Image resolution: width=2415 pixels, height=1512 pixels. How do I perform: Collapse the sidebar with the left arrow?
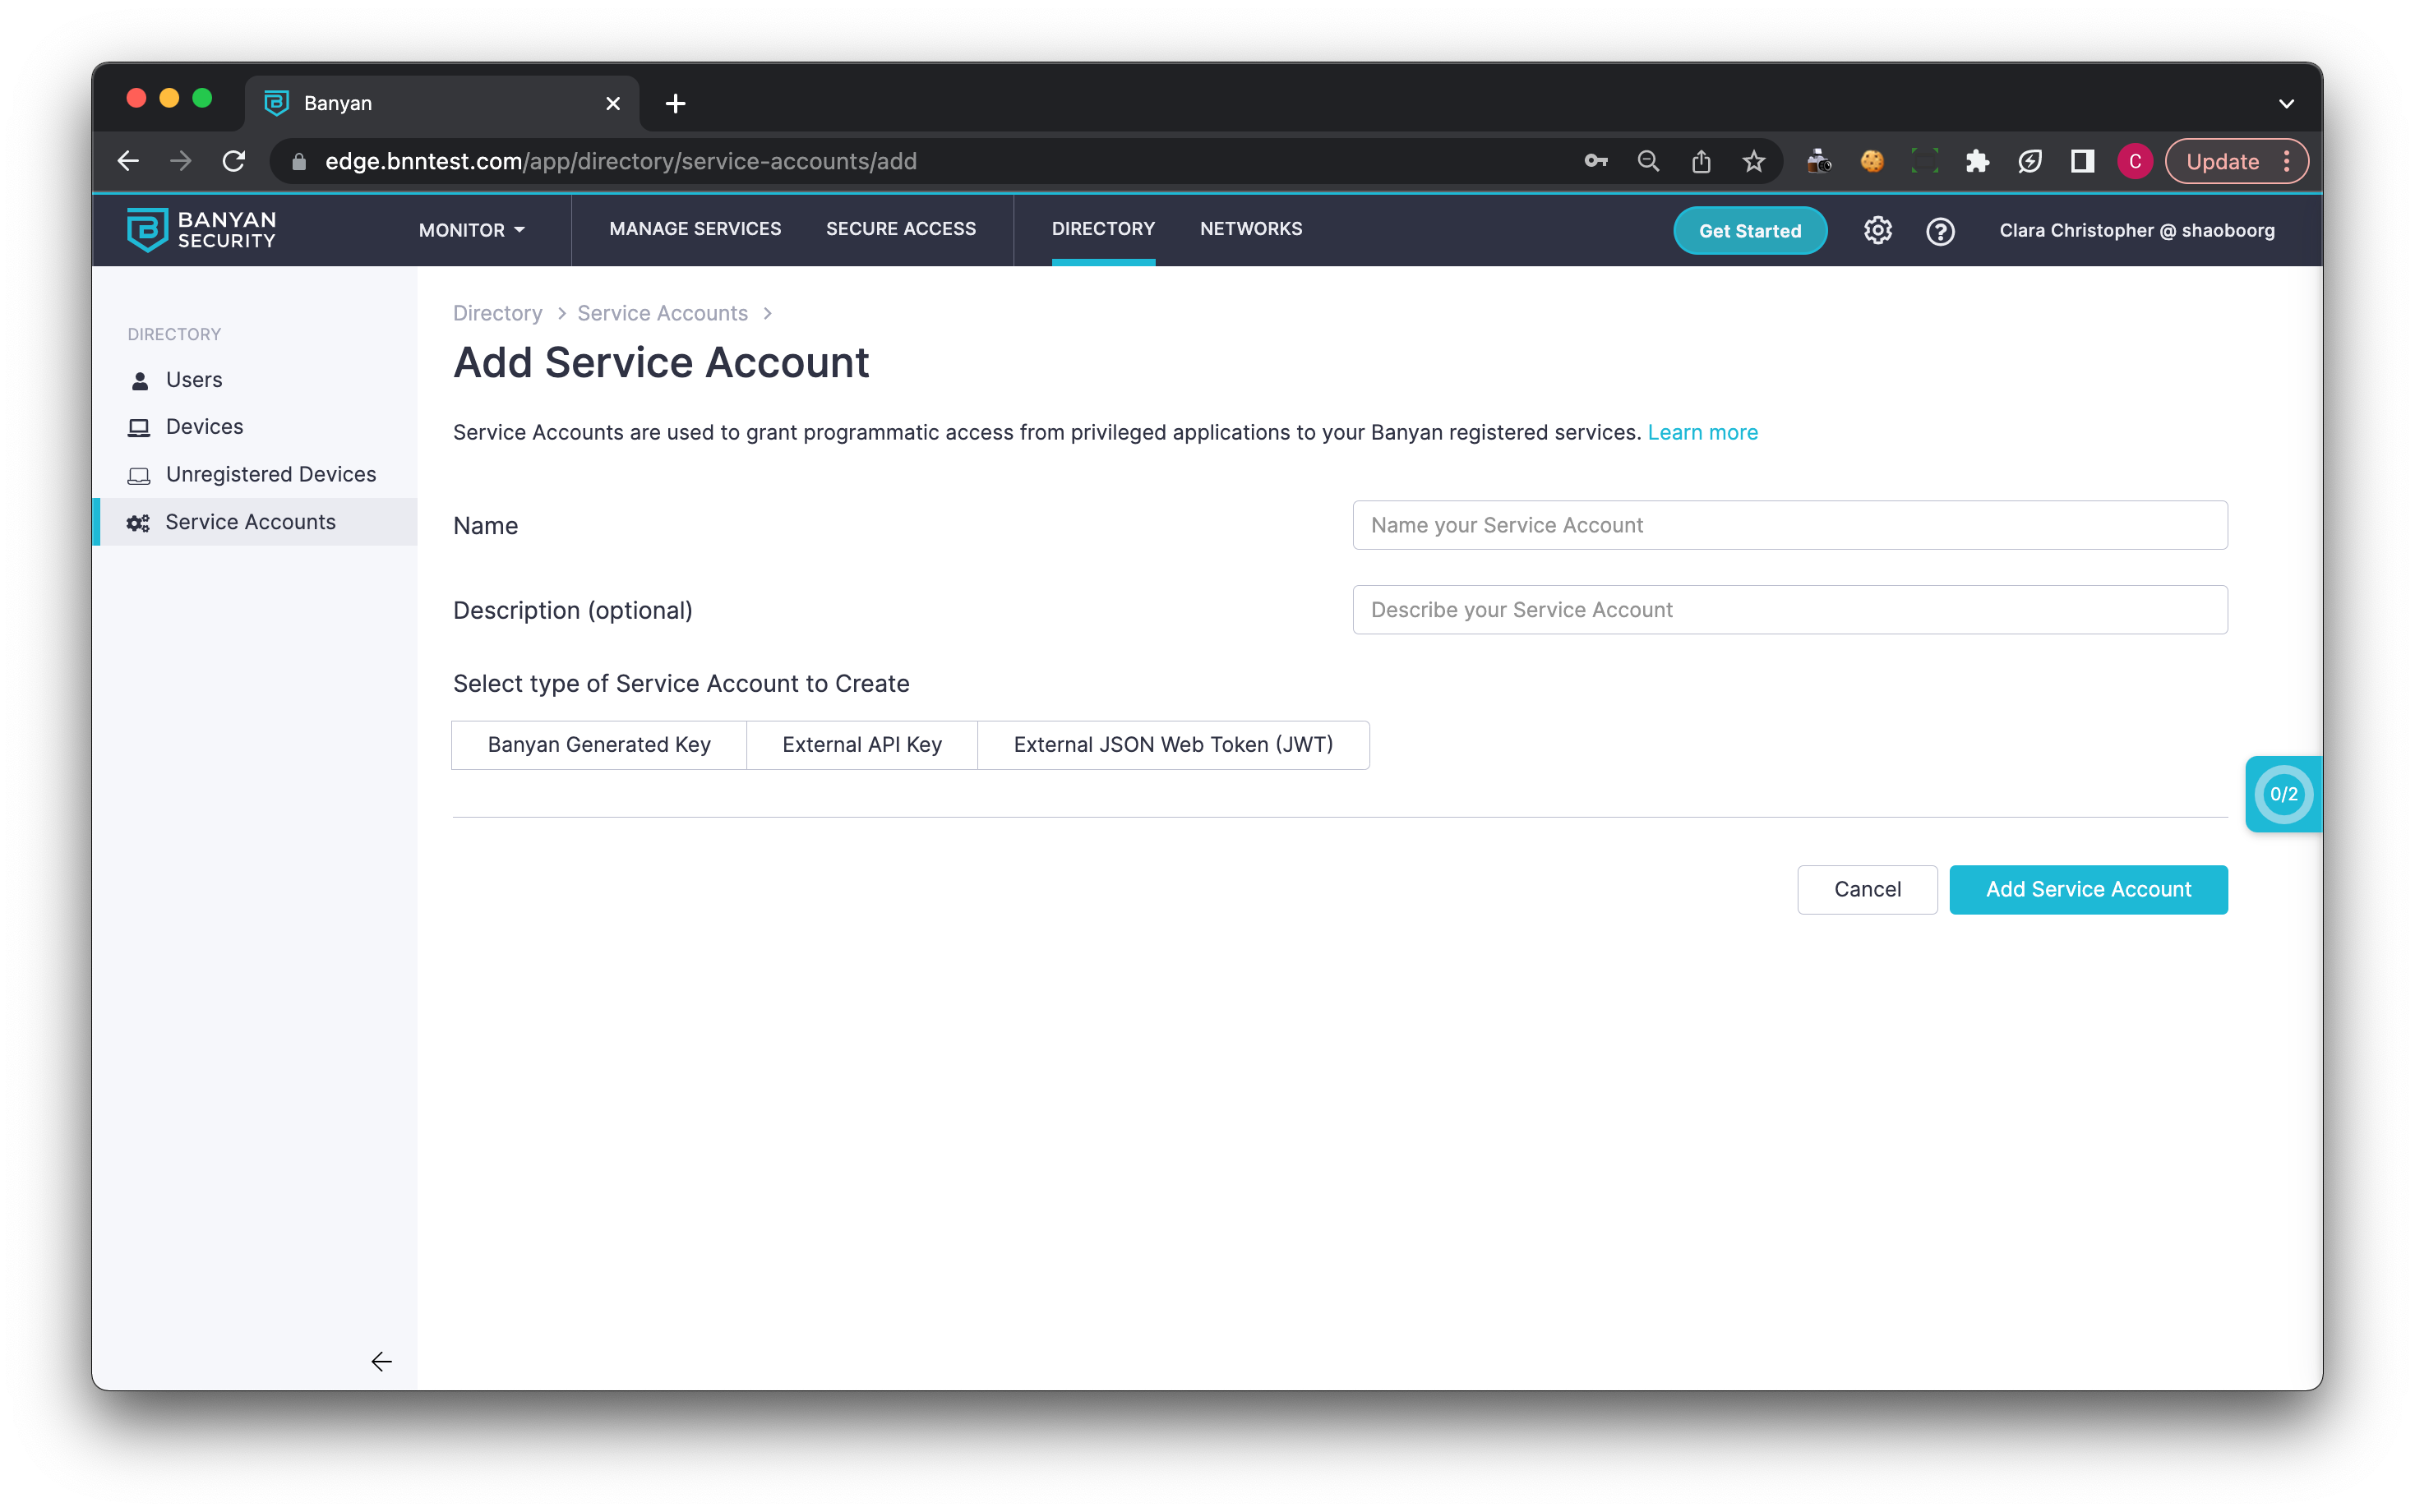click(x=381, y=1361)
